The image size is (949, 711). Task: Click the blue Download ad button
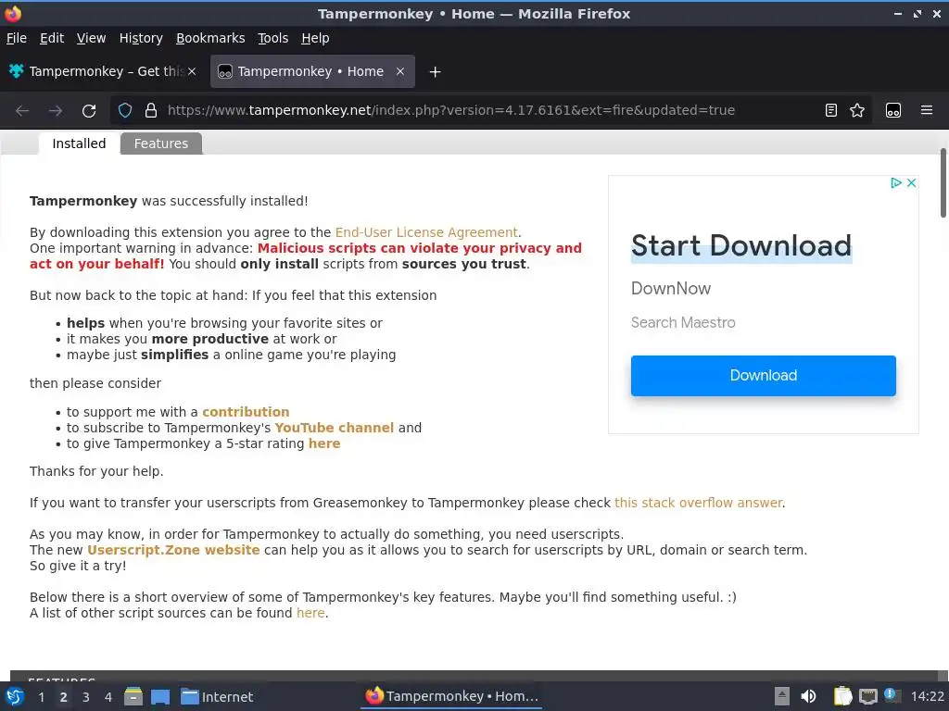point(764,376)
